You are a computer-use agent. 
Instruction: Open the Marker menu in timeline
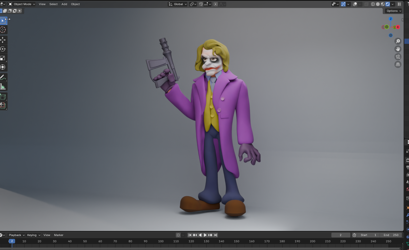coord(59,235)
